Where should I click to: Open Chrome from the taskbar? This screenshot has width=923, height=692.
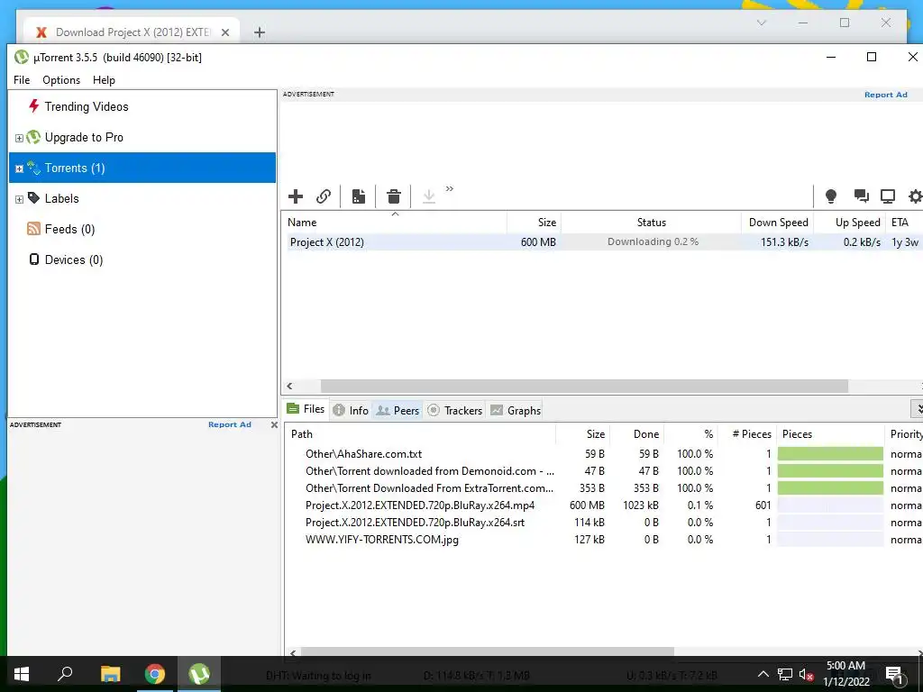click(x=155, y=674)
